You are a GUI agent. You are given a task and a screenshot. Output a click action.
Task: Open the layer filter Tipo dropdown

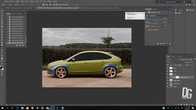(172, 60)
